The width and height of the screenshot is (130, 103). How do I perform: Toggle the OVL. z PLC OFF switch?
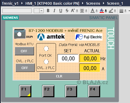tap(25, 68)
